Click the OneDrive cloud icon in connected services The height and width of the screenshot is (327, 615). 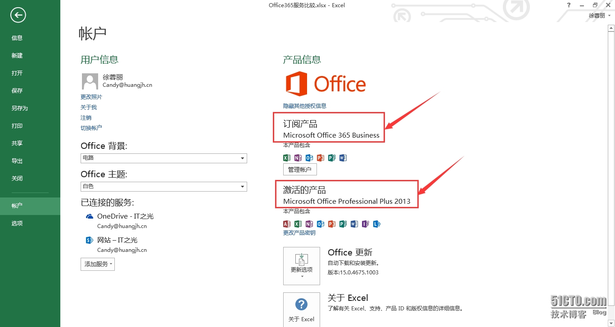pos(89,216)
